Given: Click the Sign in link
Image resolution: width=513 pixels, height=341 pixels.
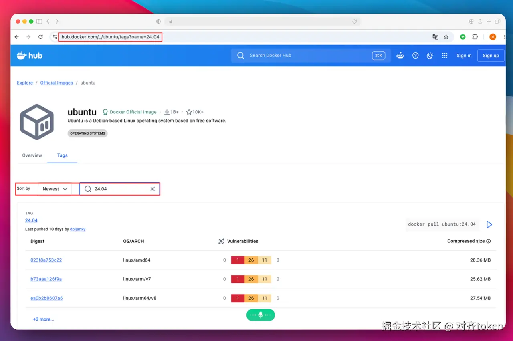Looking at the screenshot, I should pyautogui.click(x=464, y=56).
